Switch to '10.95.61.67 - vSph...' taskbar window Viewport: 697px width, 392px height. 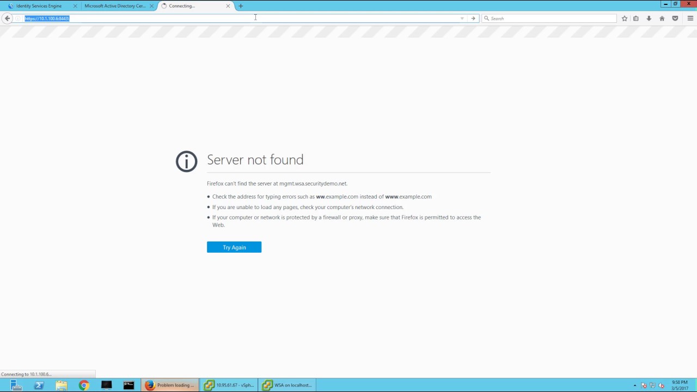coord(229,385)
